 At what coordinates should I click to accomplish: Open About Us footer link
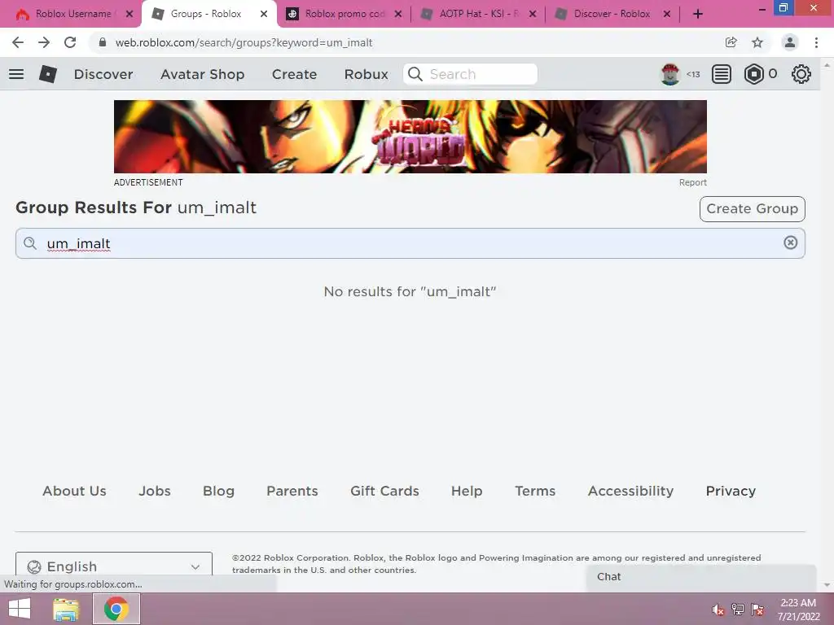click(x=74, y=491)
